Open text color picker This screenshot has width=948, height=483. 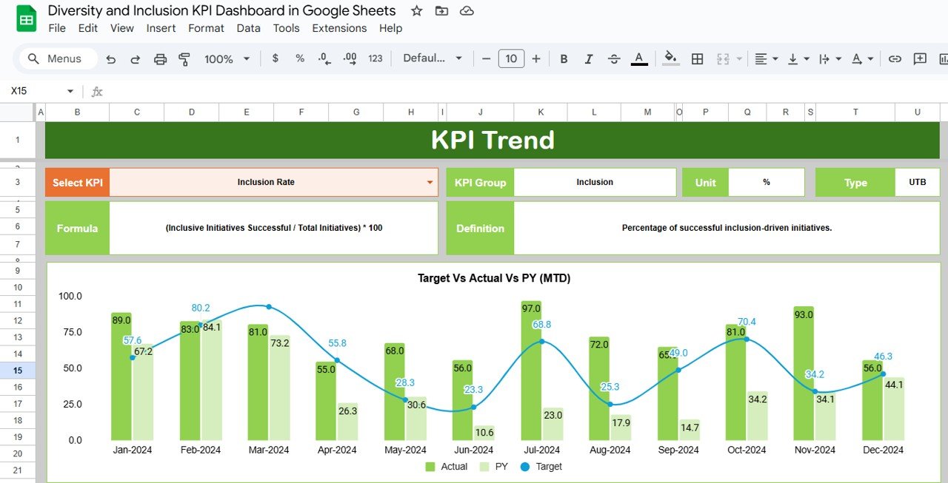click(639, 59)
